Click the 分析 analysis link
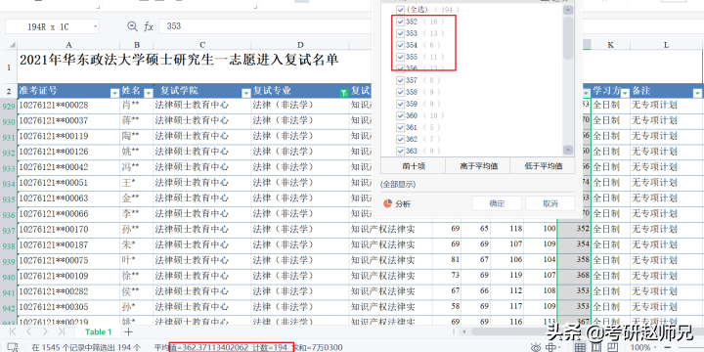This screenshot has height=352, width=704. pyautogui.click(x=403, y=203)
